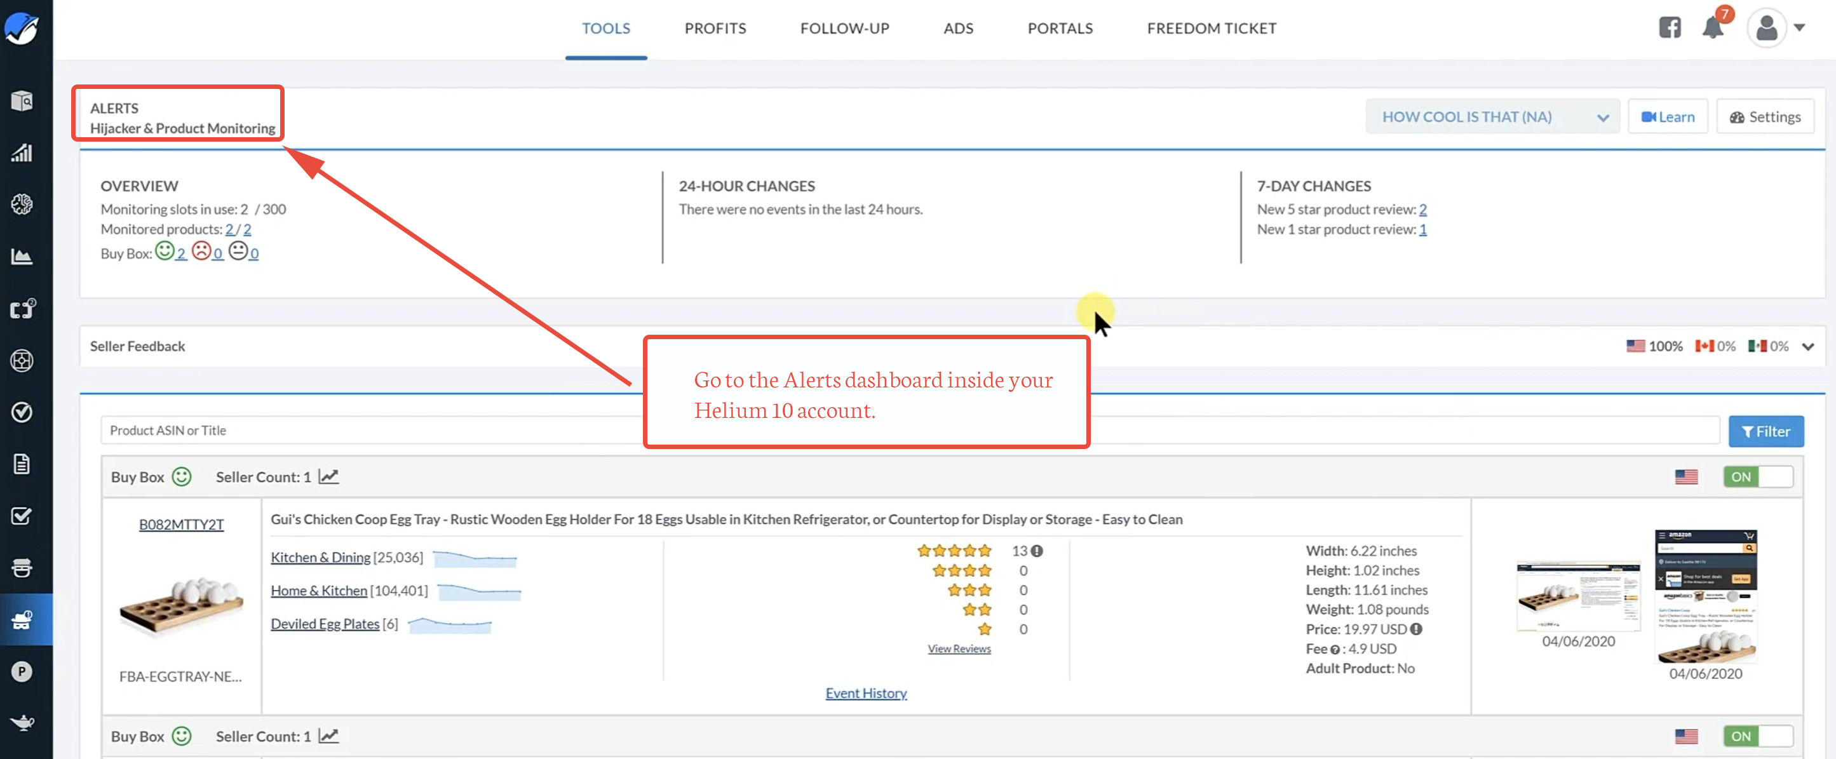Screen dimensions: 1836x759
Task: Switch to the PROFITS tab
Action: pyautogui.click(x=715, y=29)
